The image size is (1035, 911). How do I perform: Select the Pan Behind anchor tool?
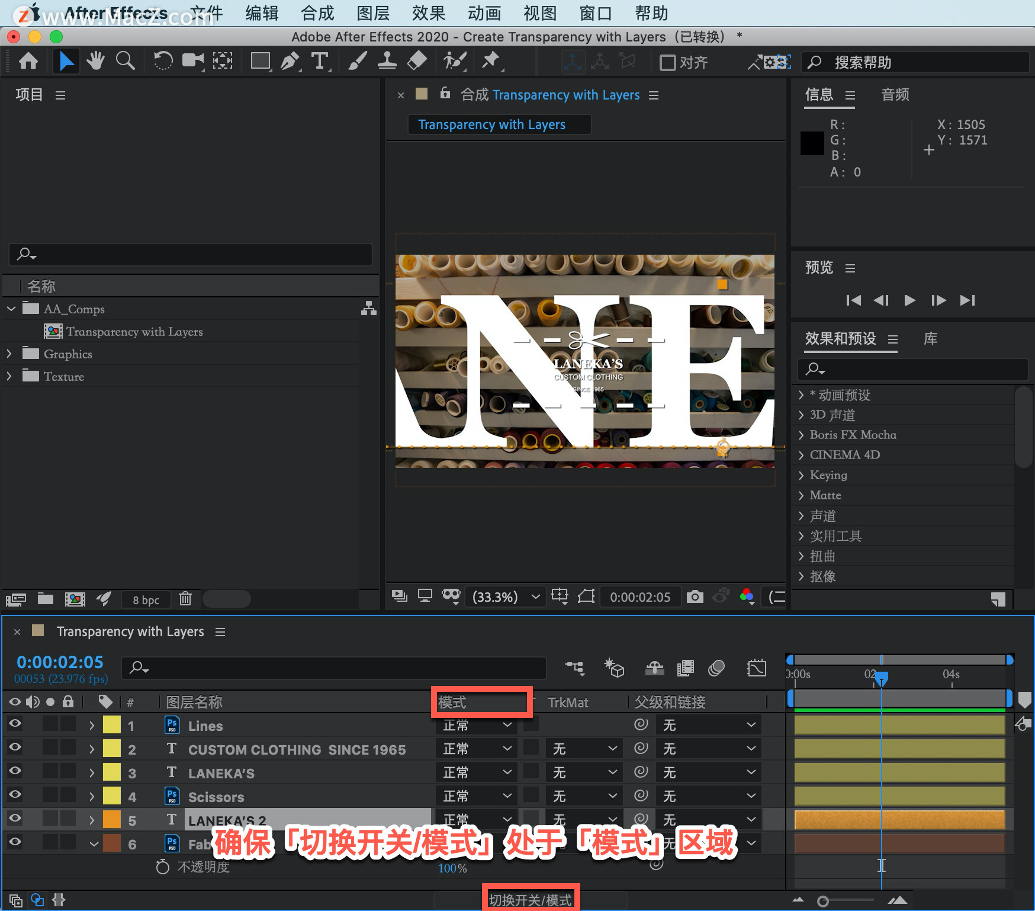coord(223,61)
